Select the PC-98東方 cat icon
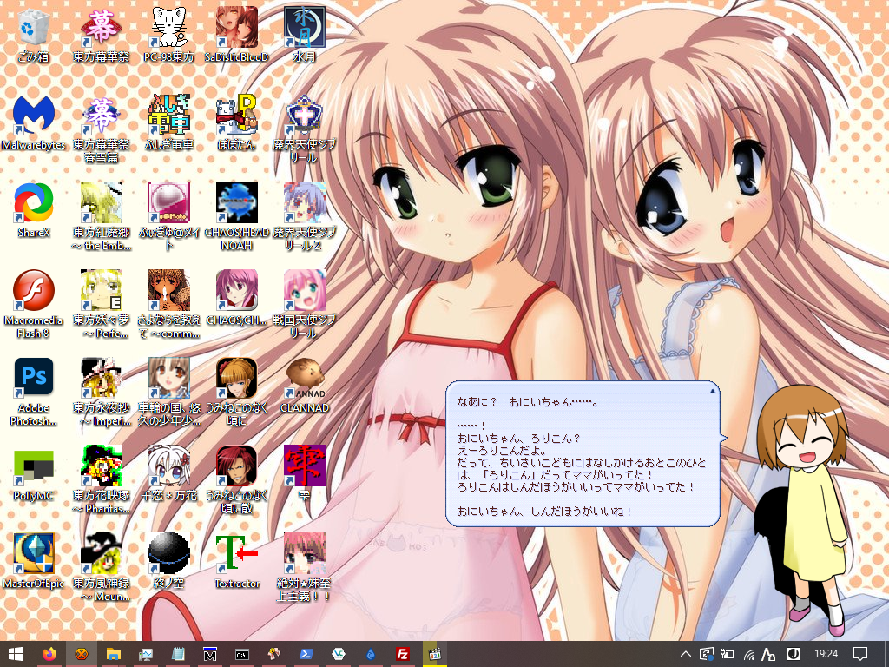This screenshot has height=667, width=889. 168,34
